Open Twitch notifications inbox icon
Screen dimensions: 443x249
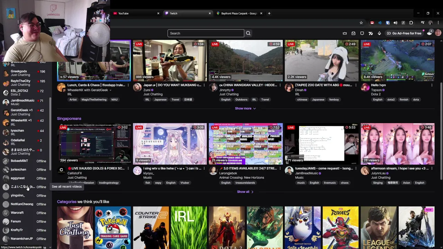(353, 33)
